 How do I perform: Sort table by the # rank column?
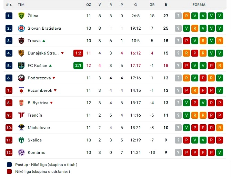click(9, 5)
